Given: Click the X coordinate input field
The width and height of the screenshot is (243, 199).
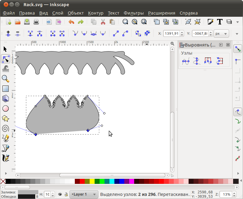Looking at the screenshot, I should tap(172, 33).
